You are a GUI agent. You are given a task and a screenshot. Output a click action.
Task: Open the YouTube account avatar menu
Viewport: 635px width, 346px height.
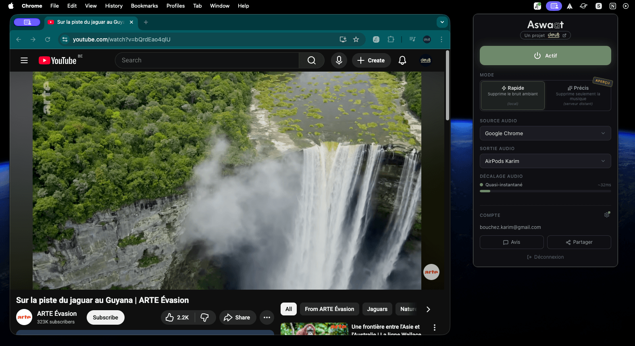point(426,60)
